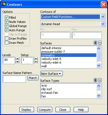
Task: Click the Surfaces list up scroll arrow
Action: [99, 48]
